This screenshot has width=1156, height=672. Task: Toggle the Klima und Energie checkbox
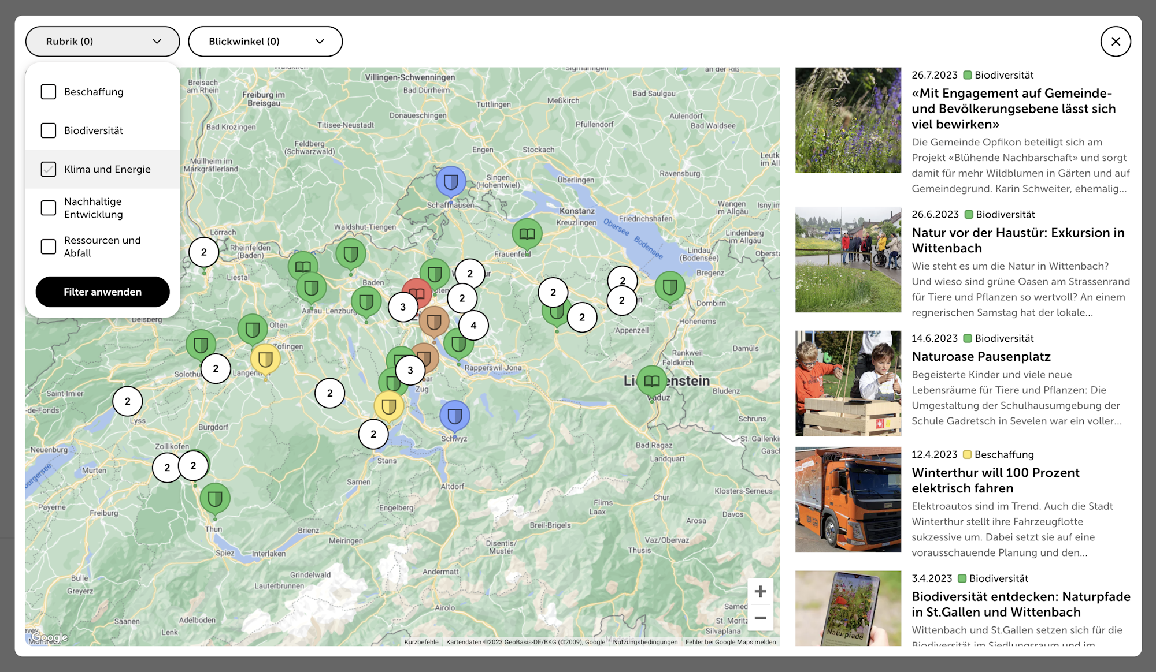point(49,169)
